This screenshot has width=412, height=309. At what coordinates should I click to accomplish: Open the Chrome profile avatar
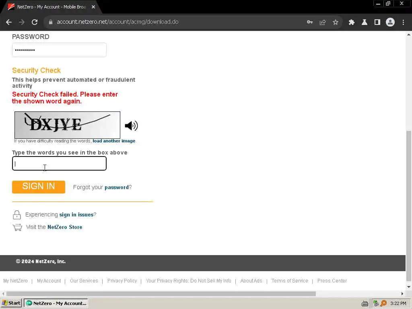[390, 22]
